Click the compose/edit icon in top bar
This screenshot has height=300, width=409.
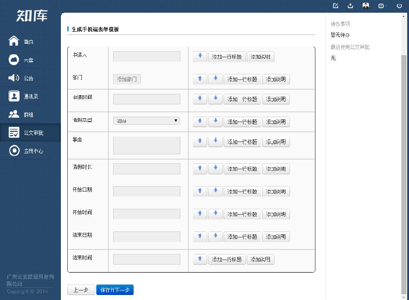pyautogui.click(x=336, y=6)
